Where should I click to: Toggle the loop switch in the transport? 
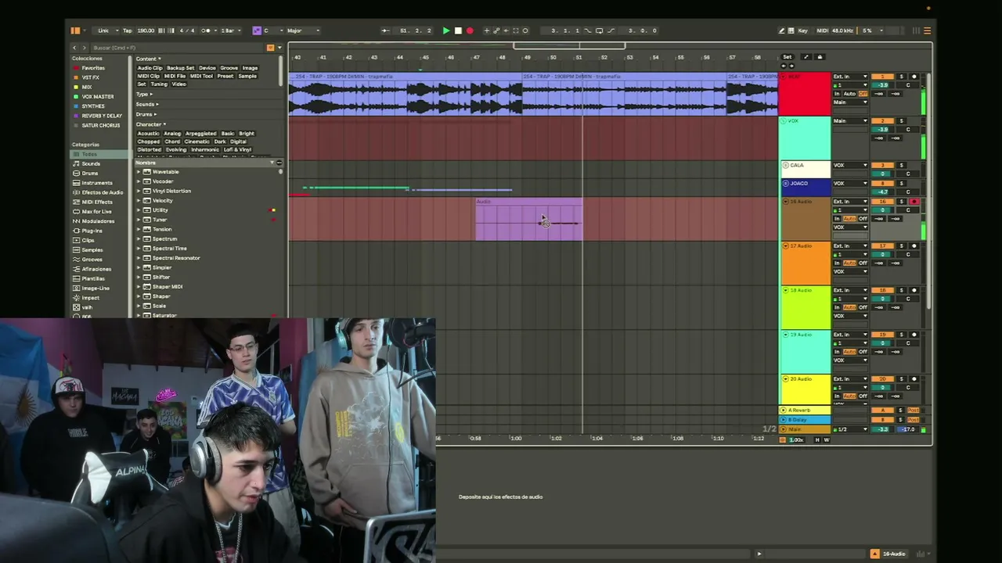pyautogui.click(x=600, y=30)
